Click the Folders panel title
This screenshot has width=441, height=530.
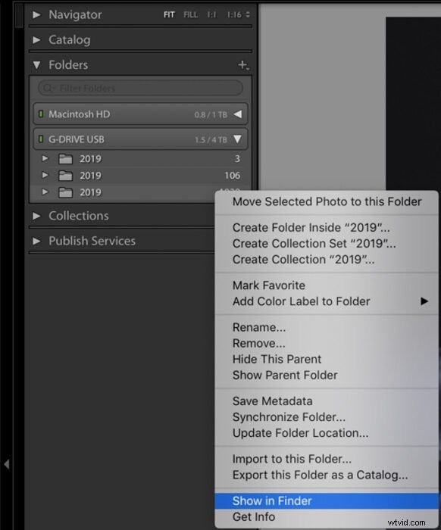pyautogui.click(x=68, y=65)
